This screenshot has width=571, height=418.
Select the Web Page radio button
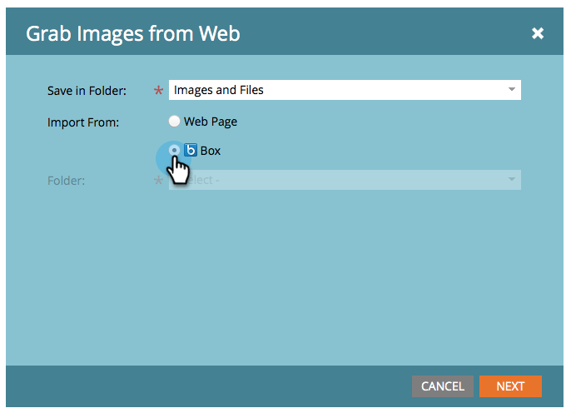click(174, 122)
